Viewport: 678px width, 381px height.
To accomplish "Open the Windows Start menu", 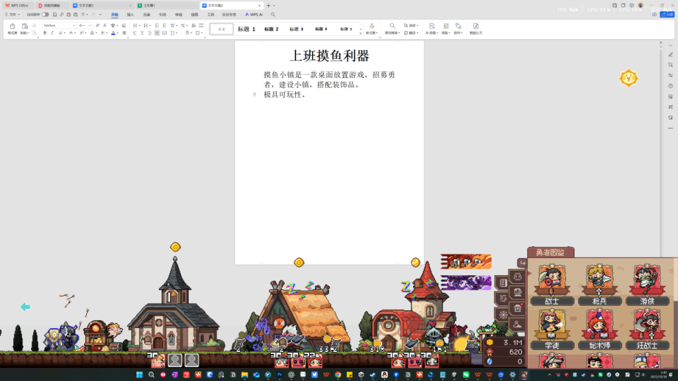I will point(139,375).
